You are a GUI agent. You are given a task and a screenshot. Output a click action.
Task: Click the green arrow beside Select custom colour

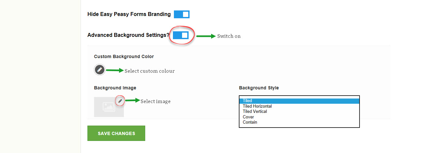coord(115,70)
